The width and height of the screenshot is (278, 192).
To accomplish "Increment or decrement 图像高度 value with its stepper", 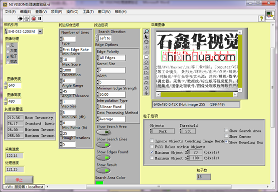I will 6,101.
